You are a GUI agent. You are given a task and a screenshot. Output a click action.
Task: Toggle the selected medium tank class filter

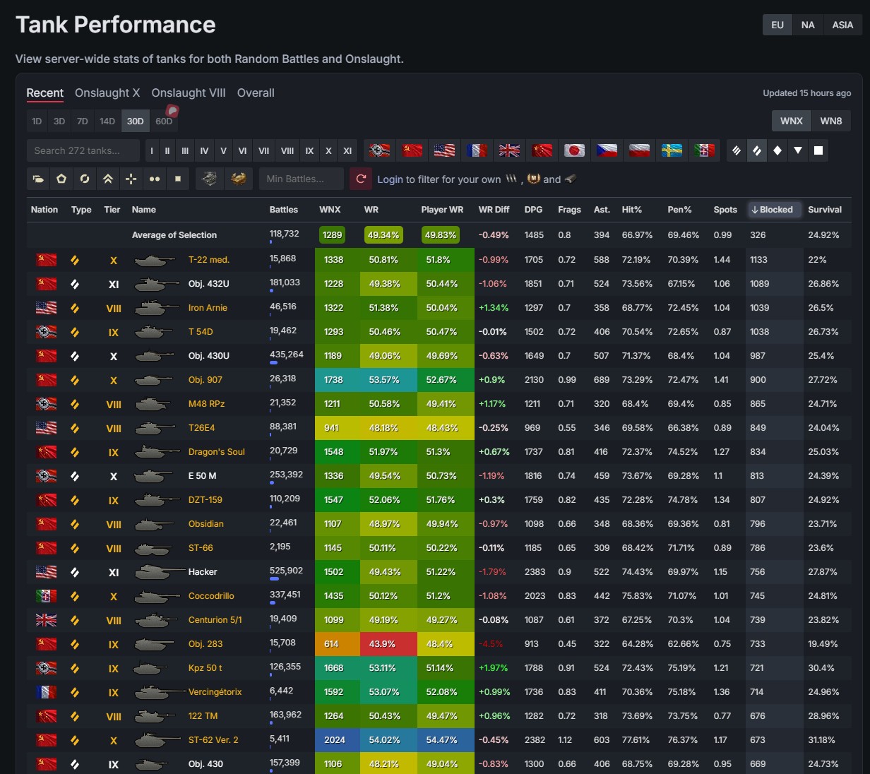pos(757,150)
